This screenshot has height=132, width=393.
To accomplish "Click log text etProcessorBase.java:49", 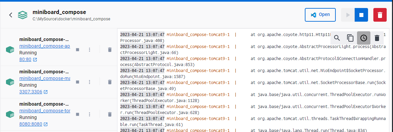I will click(x=148, y=89).
